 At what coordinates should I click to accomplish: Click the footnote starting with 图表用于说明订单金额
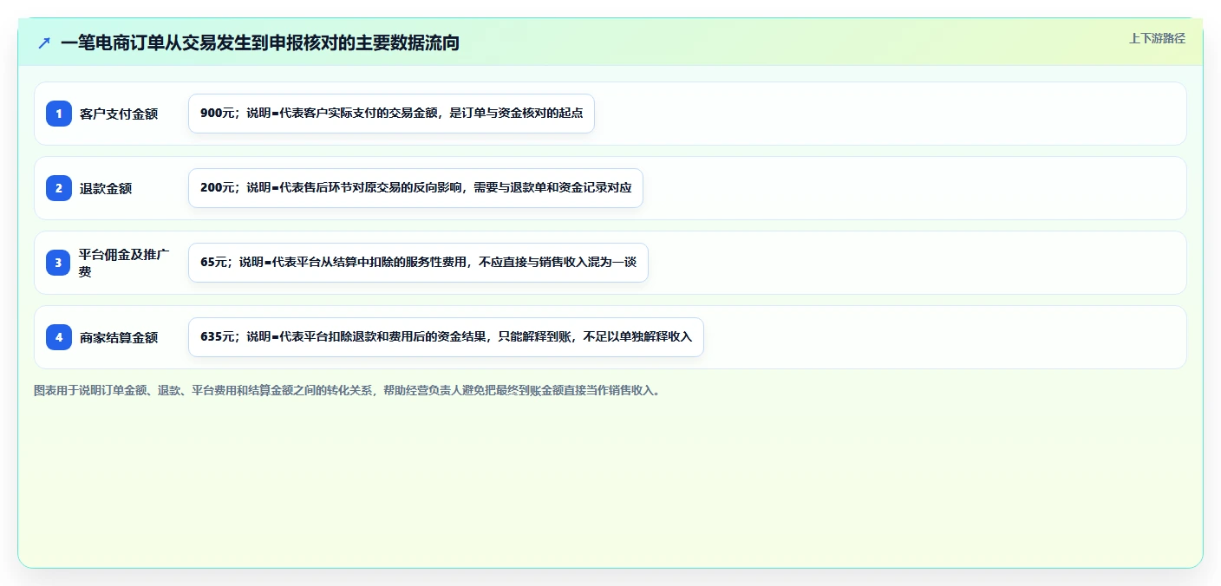point(349,391)
